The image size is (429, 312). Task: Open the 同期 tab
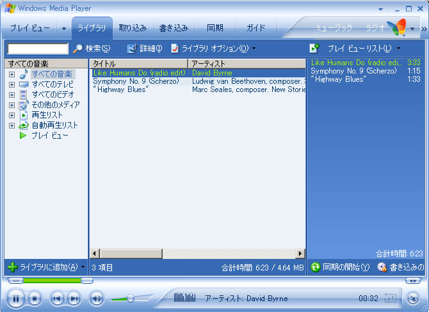[x=214, y=28]
